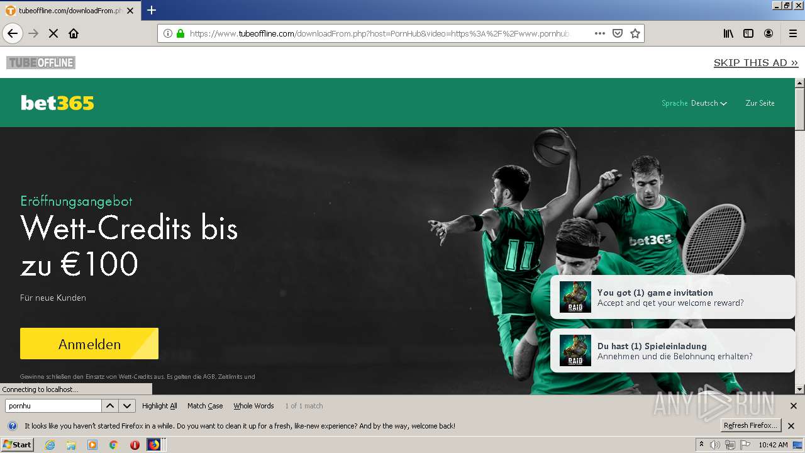The width and height of the screenshot is (805, 453).
Task: Open Windows Explorer from taskbar
Action: point(71,445)
